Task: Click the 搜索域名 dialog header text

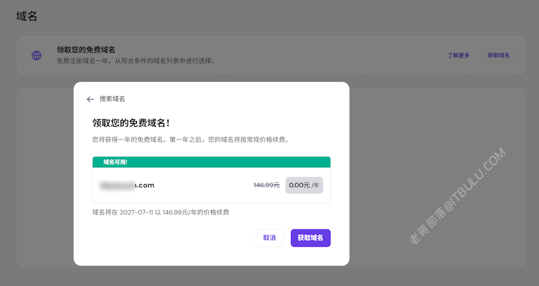Action: [x=112, y=99]
